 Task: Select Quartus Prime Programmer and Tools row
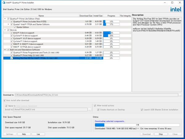click(67, 52)
